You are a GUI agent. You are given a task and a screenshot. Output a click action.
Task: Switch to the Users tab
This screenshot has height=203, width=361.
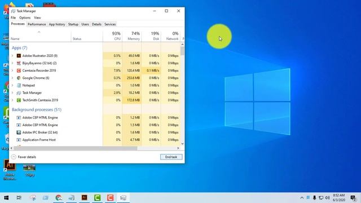coord(85,24)
